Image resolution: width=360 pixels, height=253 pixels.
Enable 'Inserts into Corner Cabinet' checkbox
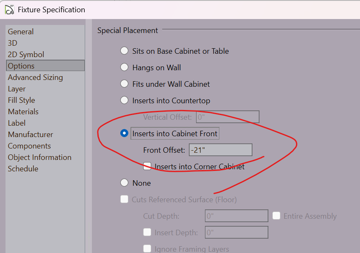click(x=147, y=166)
